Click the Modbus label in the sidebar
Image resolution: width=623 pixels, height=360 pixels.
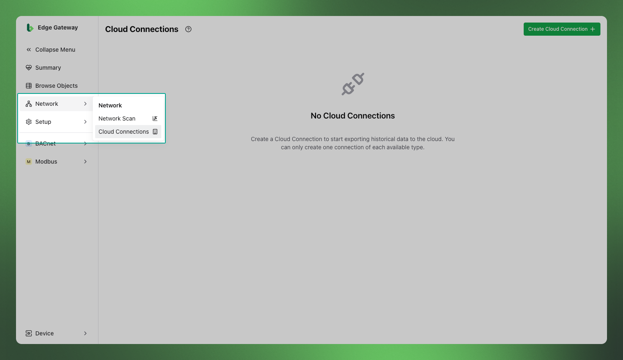(x=46, y=162)
